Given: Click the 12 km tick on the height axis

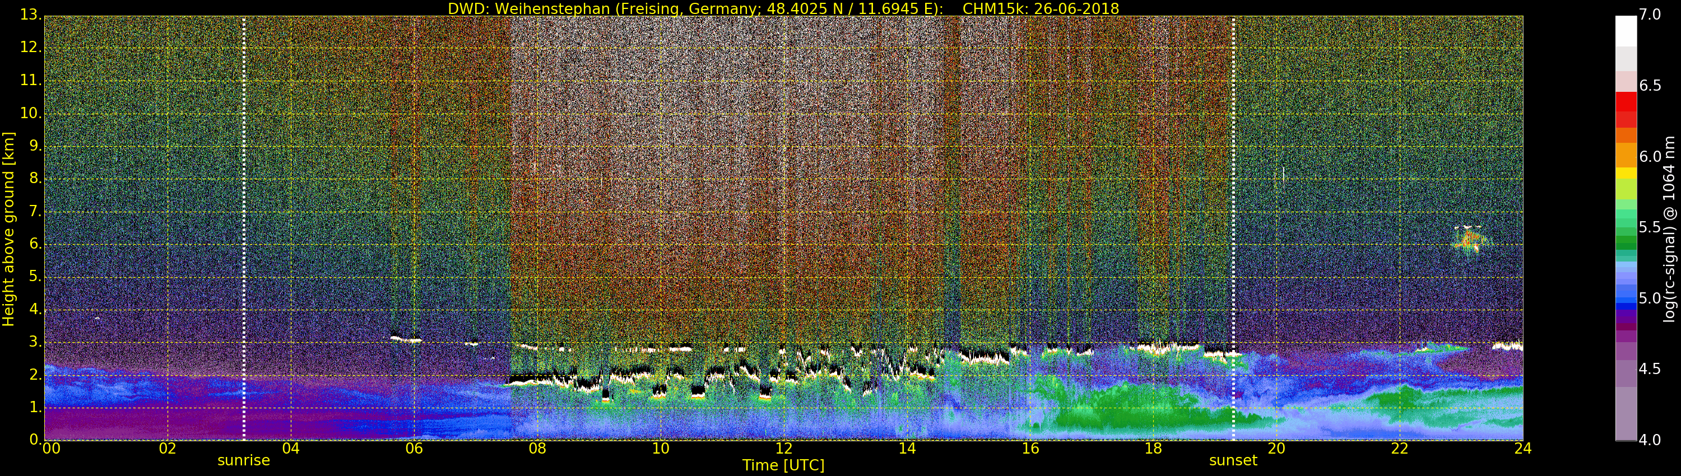Looking at the screenshot, I should coord(31,48).
